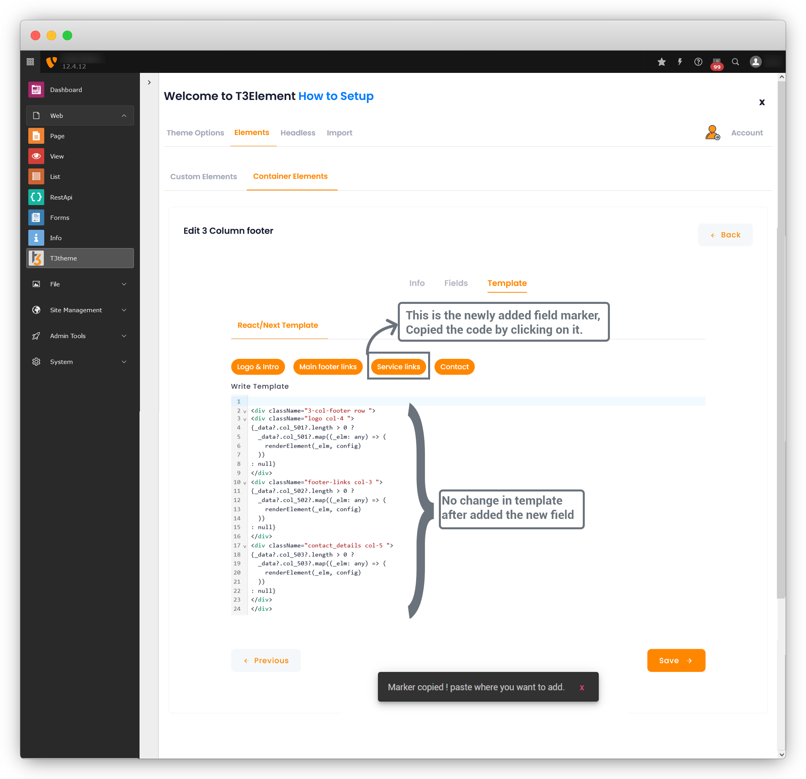
Task: Switch to the Fields step tab
Action: (x=456, y=283)
